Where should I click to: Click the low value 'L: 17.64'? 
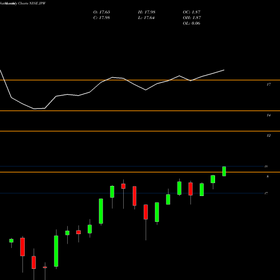(146, 18)
